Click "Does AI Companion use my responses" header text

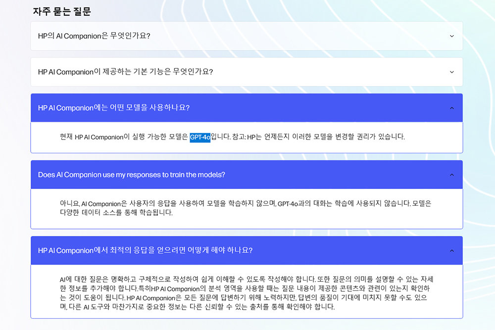pyautogui.click(x=131, y=175)
